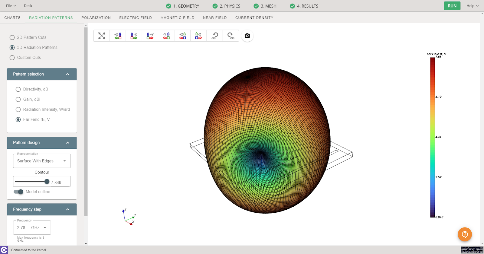Set view along -Y axis

click(166, 36)
